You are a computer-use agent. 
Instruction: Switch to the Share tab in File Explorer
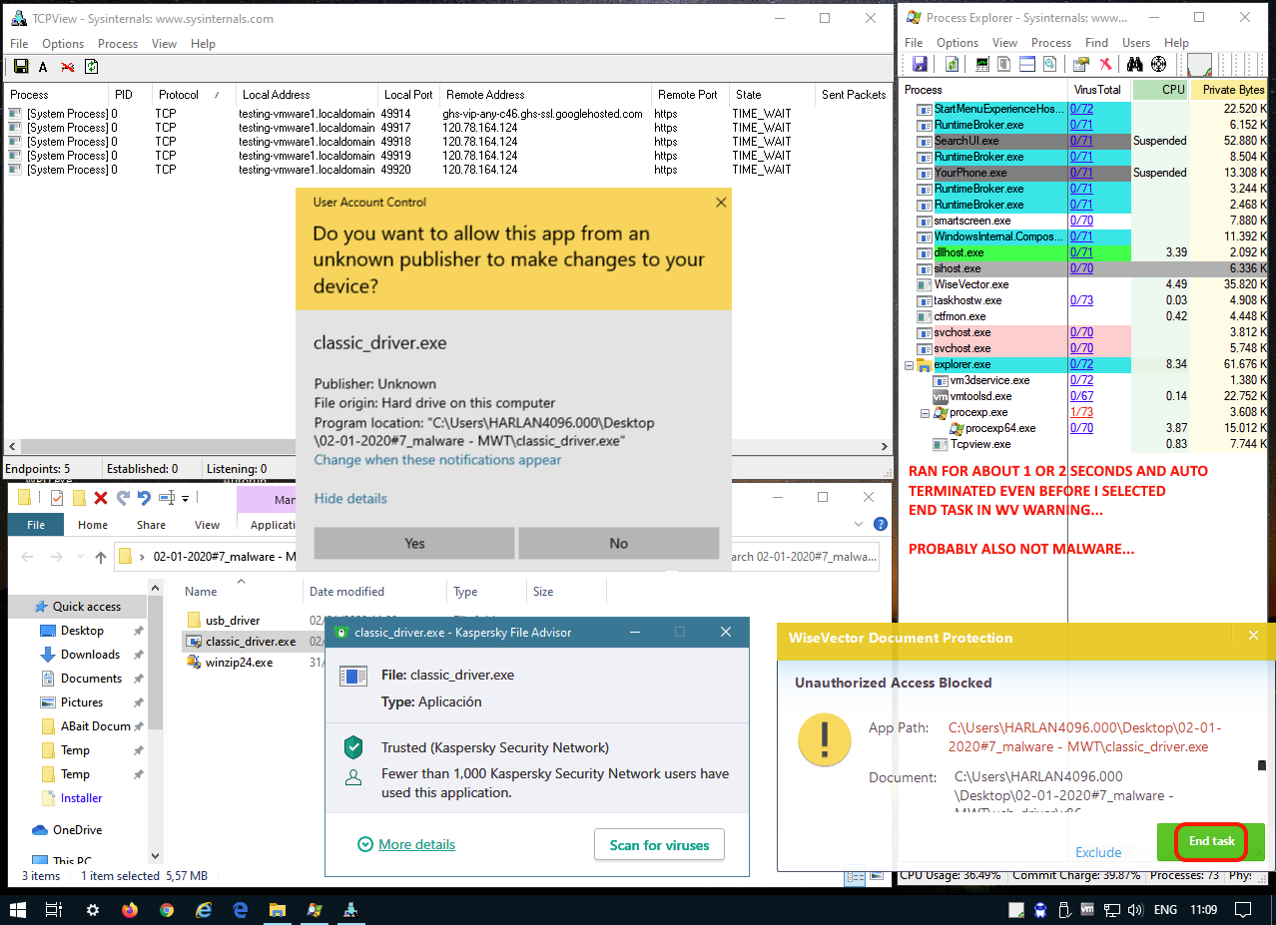point(152,525)
